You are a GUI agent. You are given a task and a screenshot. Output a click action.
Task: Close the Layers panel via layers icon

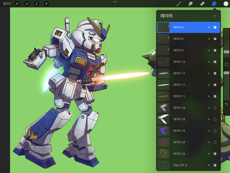tap(214, 4)
